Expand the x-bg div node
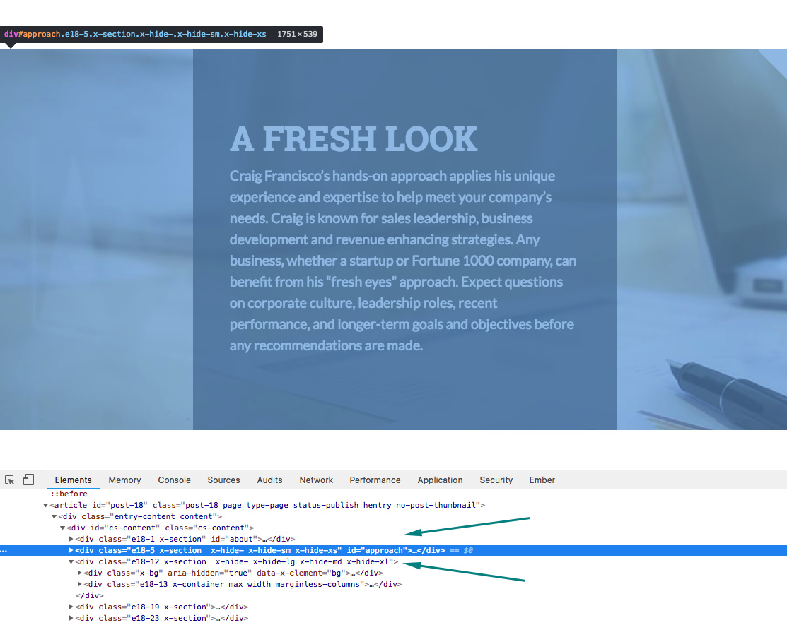 coord(79,573)
